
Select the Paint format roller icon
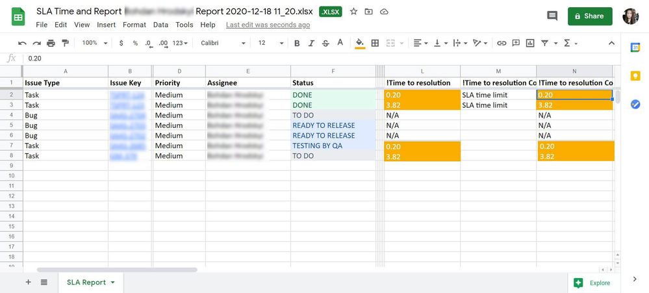coord(65,43)
